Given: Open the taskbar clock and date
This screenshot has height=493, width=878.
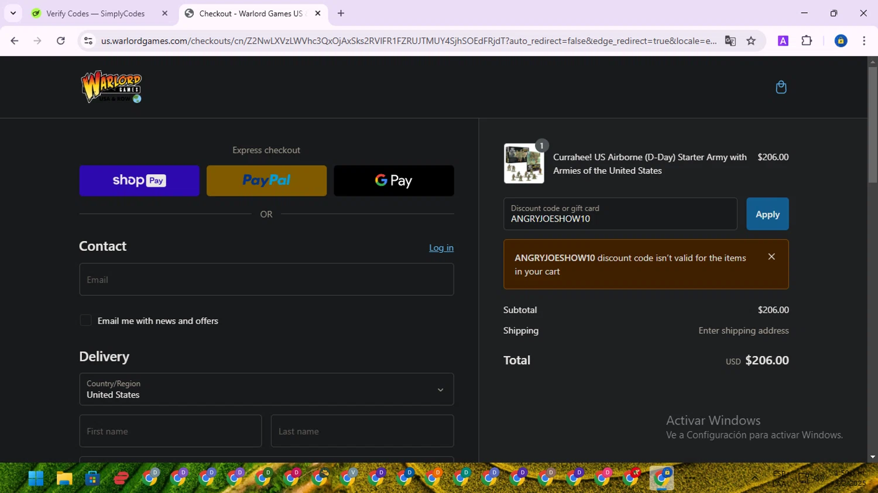Looking at the screenshot, I should [850, 478].
